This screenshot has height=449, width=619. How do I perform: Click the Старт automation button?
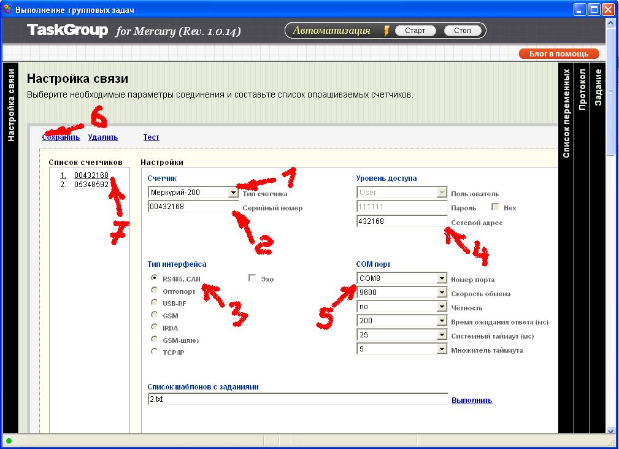415,31
